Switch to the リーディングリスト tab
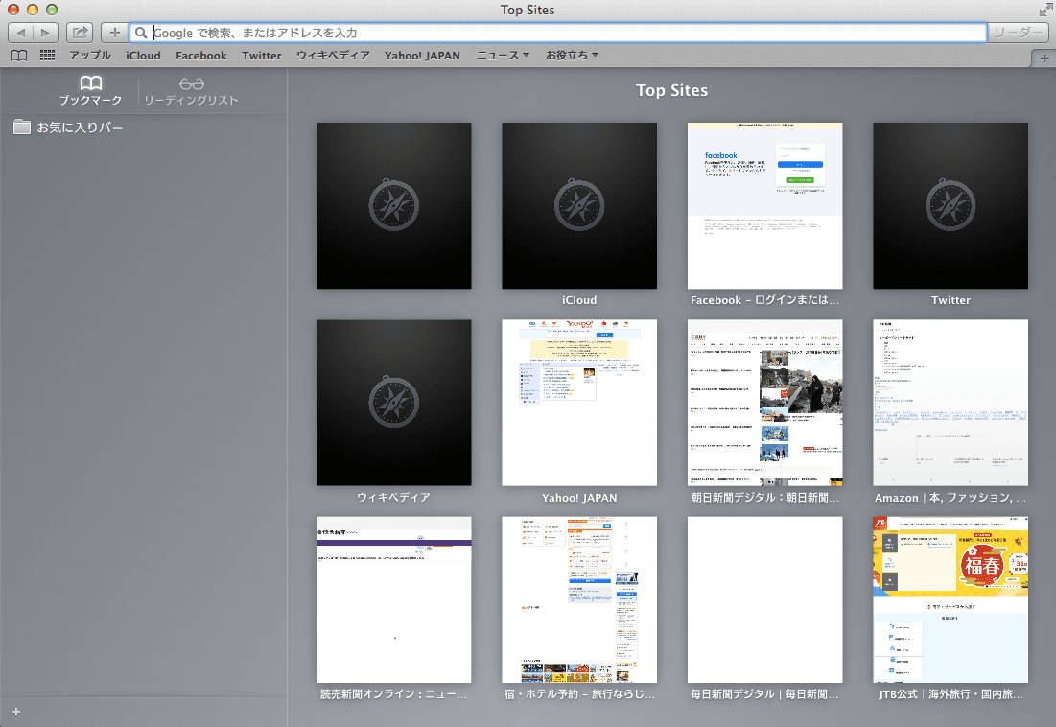This screenshot has width=1056, height=727. pyautogui.click(x=191, y=91)
